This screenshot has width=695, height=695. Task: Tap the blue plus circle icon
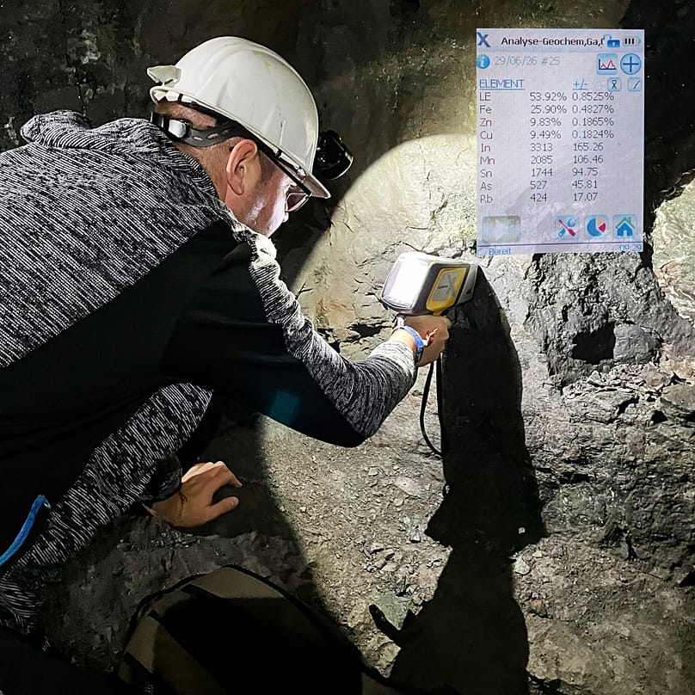pyautogui.click(x=630, y=65)
